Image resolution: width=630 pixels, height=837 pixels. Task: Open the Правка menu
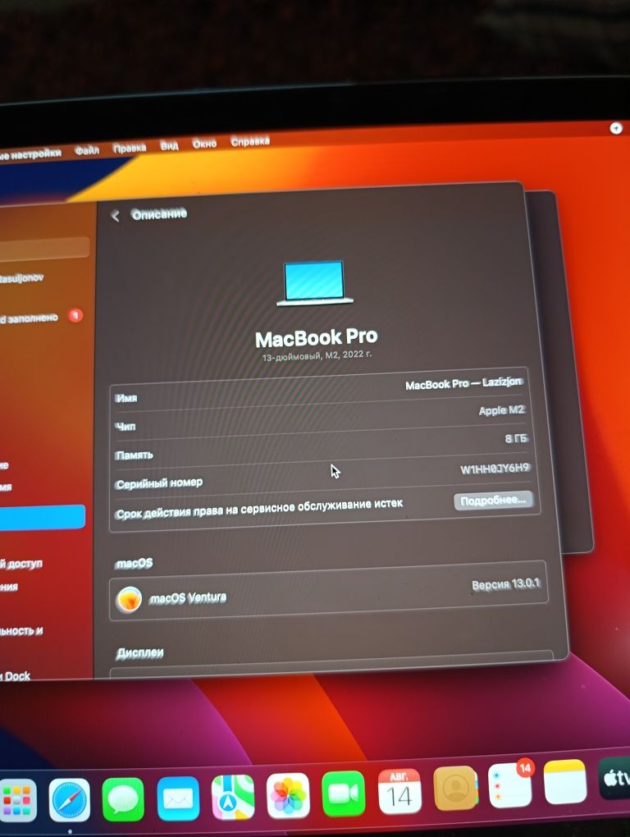click(x=130, y=148)
